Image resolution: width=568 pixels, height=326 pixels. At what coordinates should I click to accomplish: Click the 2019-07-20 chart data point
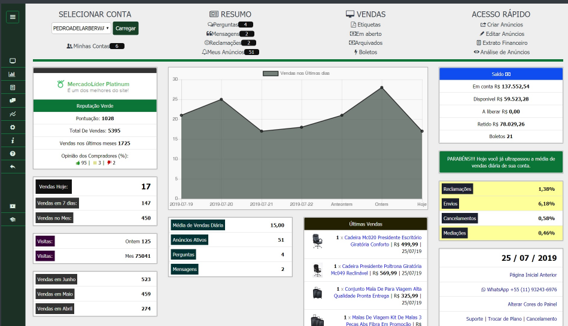tap(221, 99)
